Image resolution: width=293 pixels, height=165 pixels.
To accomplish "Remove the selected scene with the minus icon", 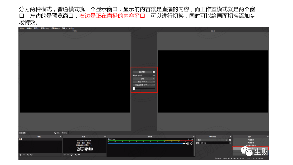I will click(24, 155).
